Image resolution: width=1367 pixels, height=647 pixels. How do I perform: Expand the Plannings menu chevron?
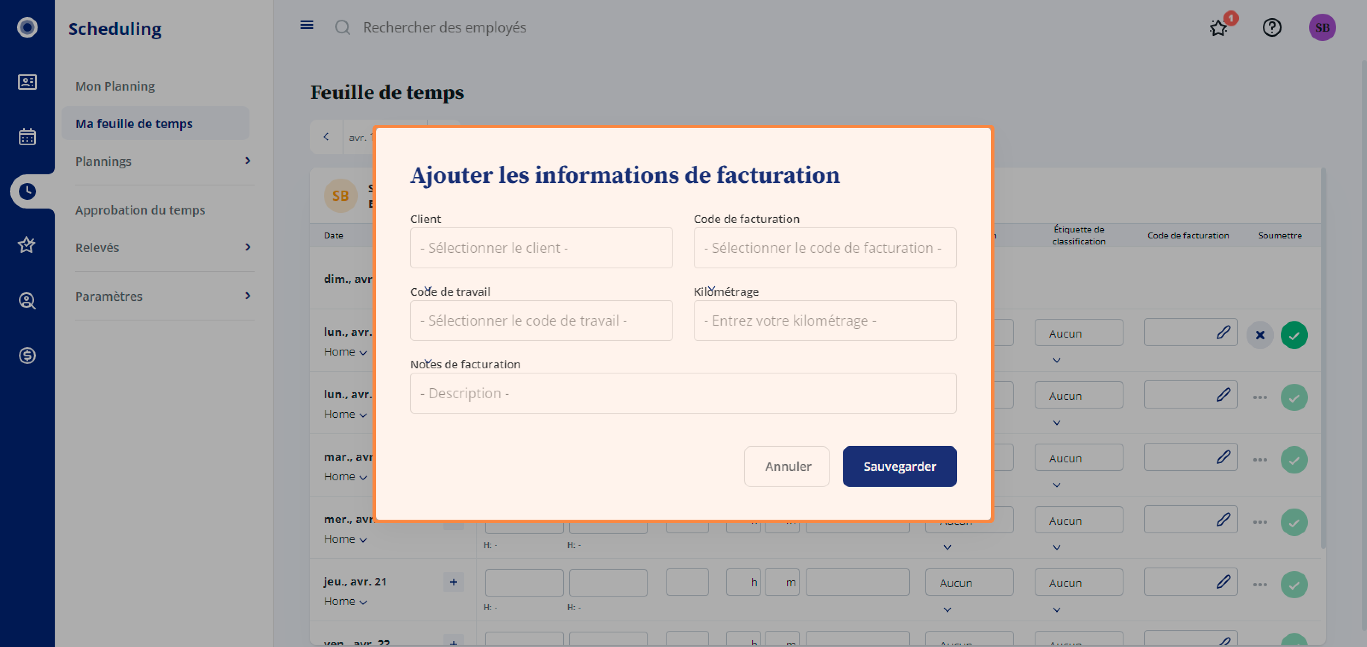(x=247, y=160)
